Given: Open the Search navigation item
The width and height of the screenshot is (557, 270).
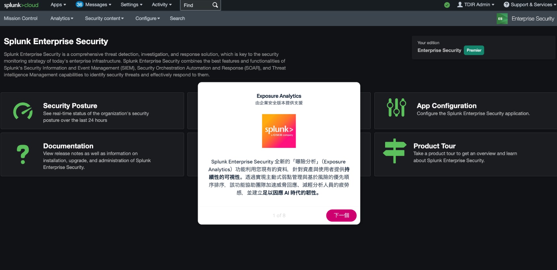Looking at the screenshot, I should pos(177,19).
